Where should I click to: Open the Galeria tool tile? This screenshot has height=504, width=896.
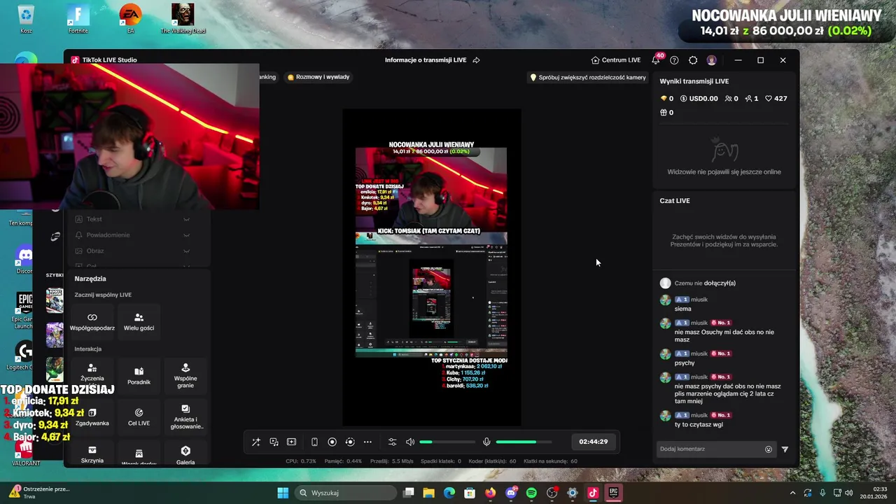(x=185, y=455)
